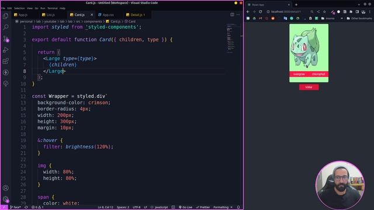374x210 pixels.
Task: Start Go Live server from status bar
Action: (x=186, y=208)
